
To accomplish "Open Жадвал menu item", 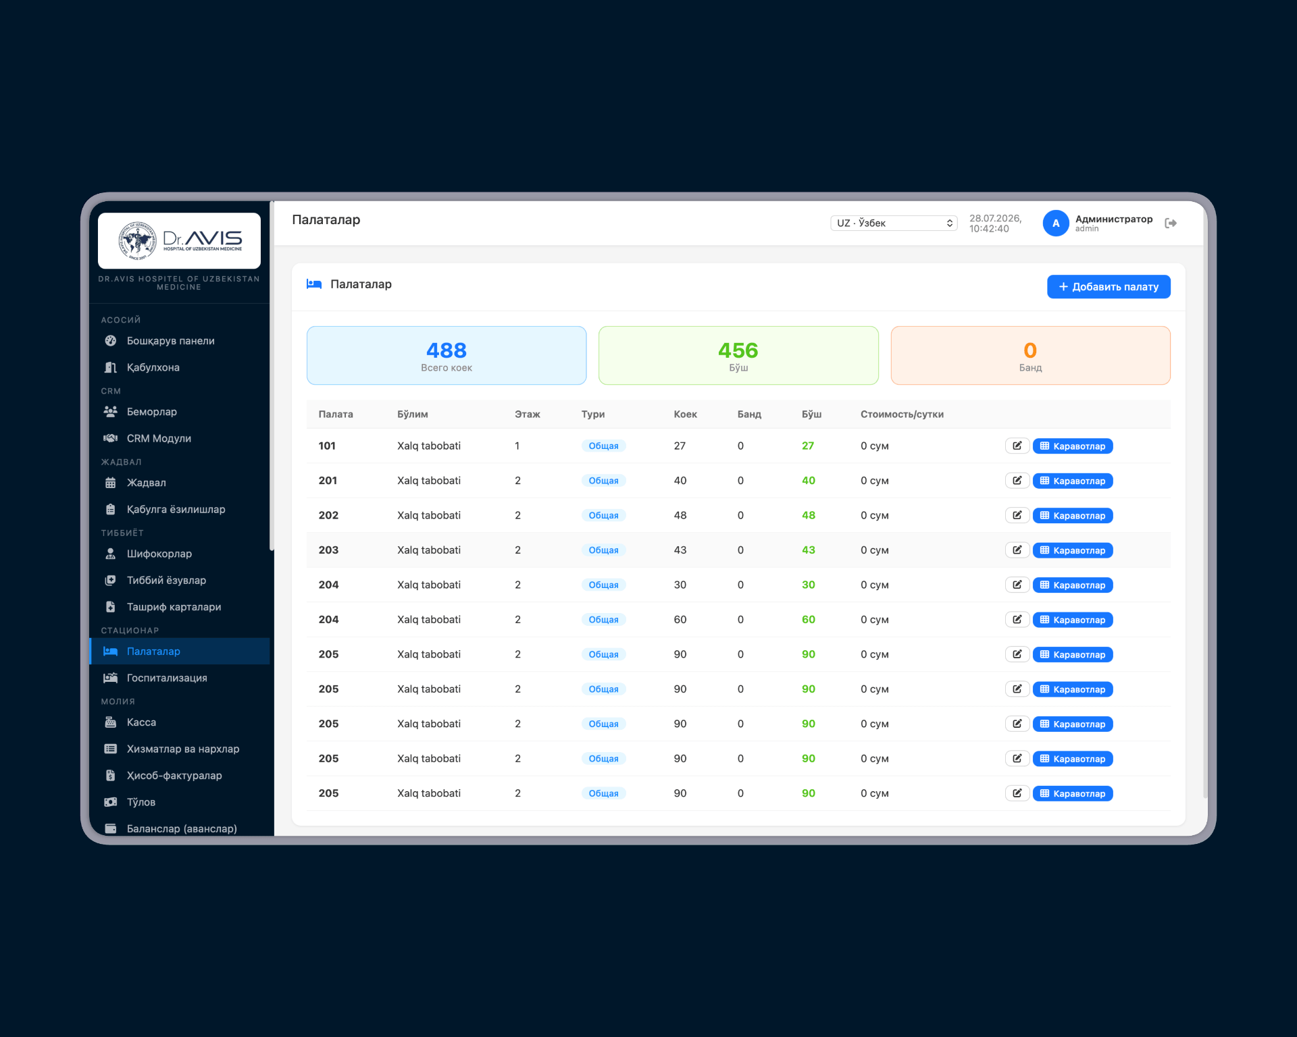I will [180, 483].
